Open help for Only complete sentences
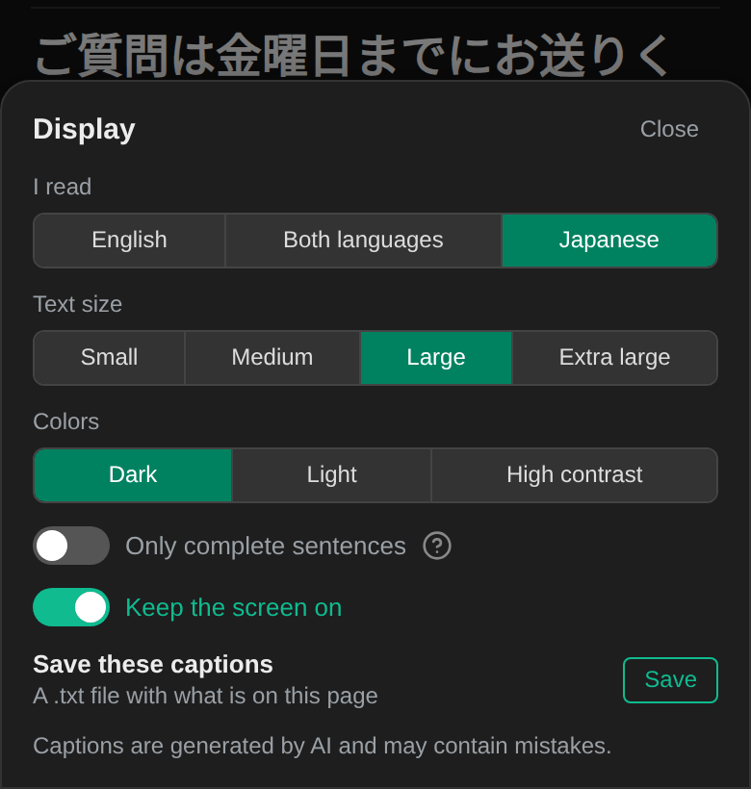The image size is (751, 789). [437, 546]
